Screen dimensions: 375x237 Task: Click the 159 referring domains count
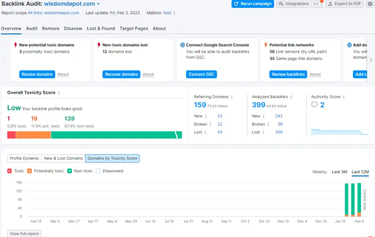[x=200, y=105]
